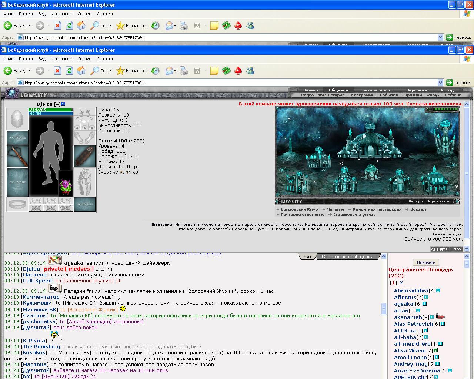Click Назад button in front browser window
Image resolution: width=474 pixels, height=379 pixels.
[x=15, y=71]
